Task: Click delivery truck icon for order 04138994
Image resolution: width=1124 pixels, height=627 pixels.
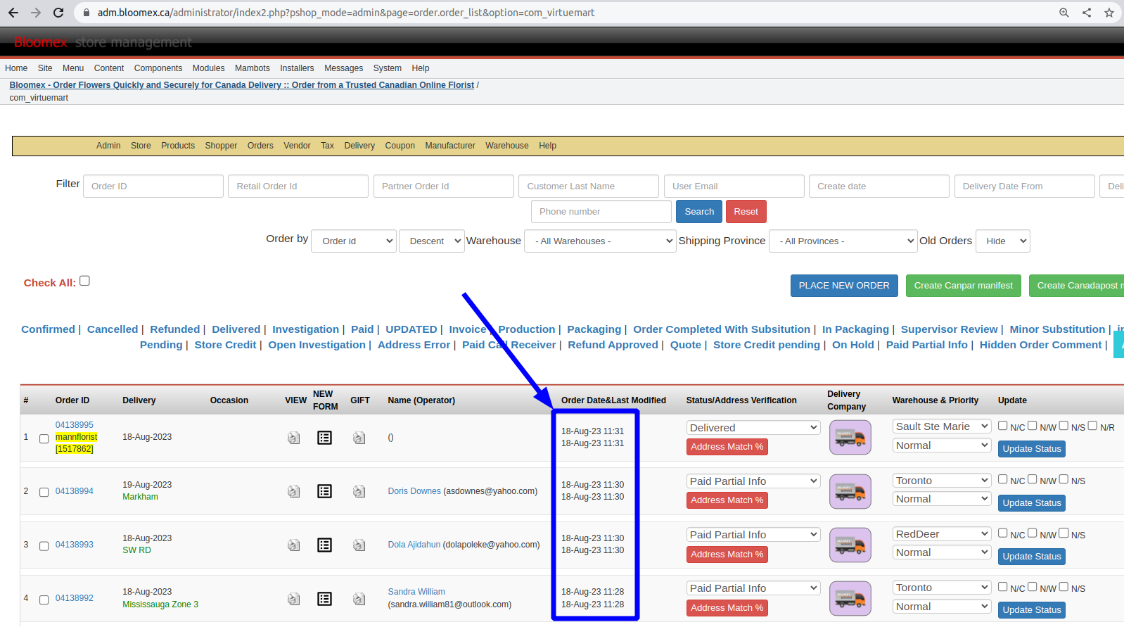Action: pos(850,491)
